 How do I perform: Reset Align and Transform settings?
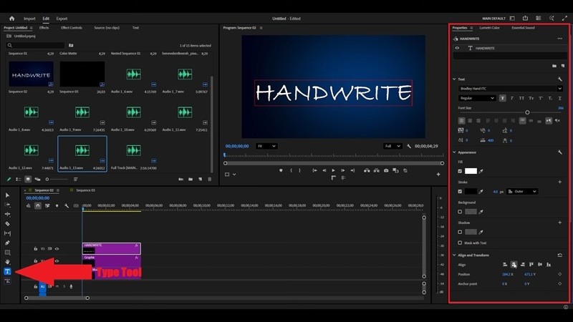pos(560,255)
